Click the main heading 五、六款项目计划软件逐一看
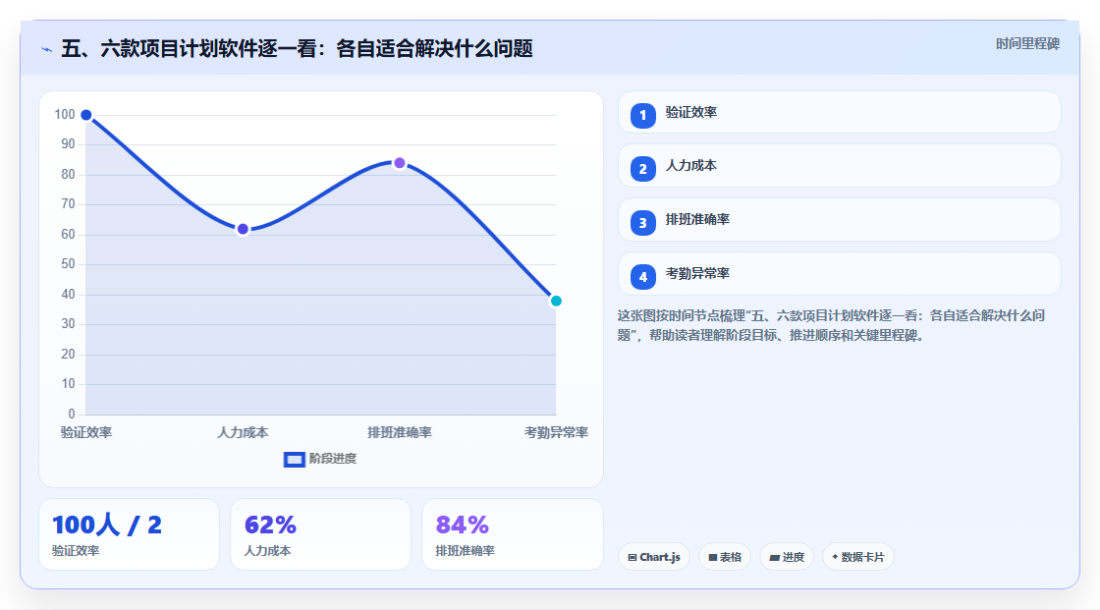Screen dimensions: 1100x610 click(297, 48)
